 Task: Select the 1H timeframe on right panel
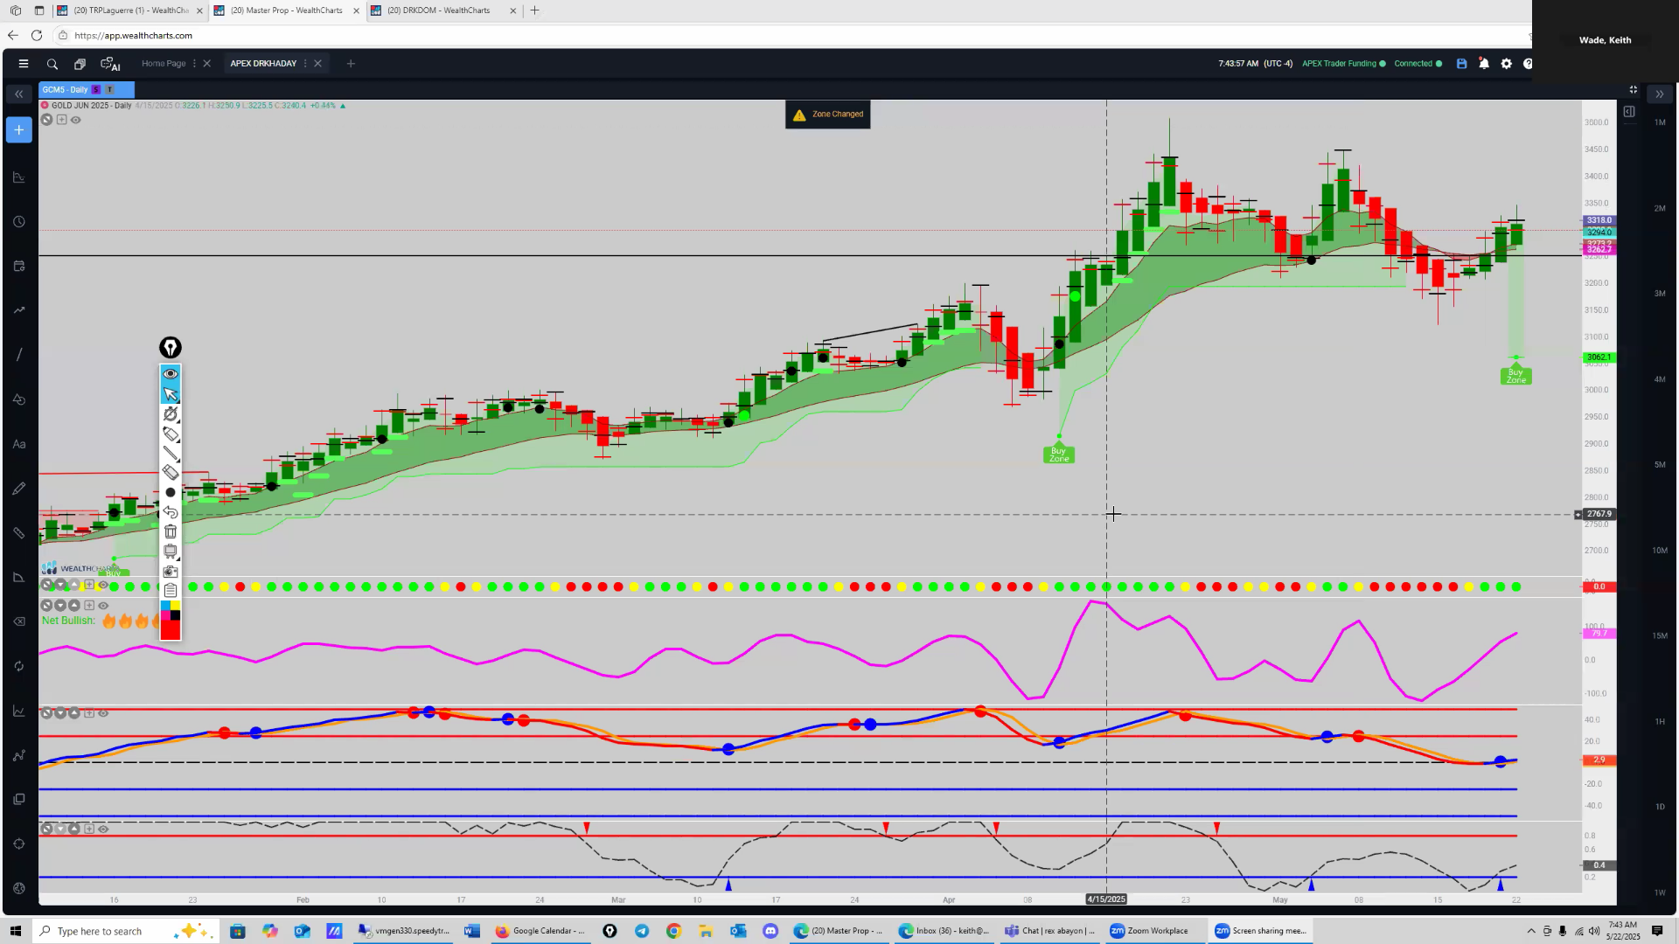[x=1660, y=721]
